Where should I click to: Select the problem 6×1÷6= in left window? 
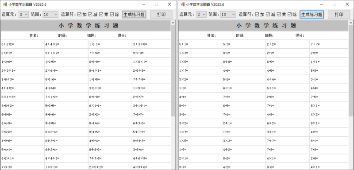8,97
